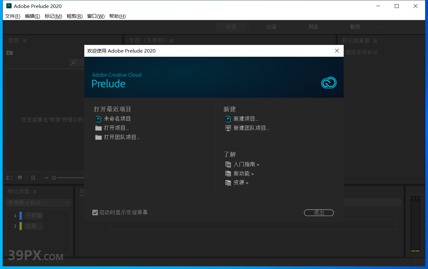The width and height of the screenshot is (428, 269).
Task: Open the 编辑(E) menu
Action: (33, 16)
